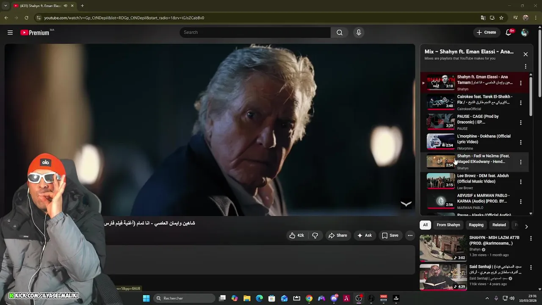
Task: Open options for the Ana Tamam playlist item
Action: pyautogui.click(x=521, y=83)
